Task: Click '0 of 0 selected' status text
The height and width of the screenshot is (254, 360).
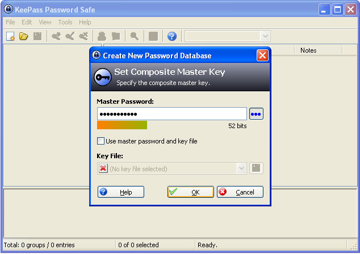Action: point(139,245)
